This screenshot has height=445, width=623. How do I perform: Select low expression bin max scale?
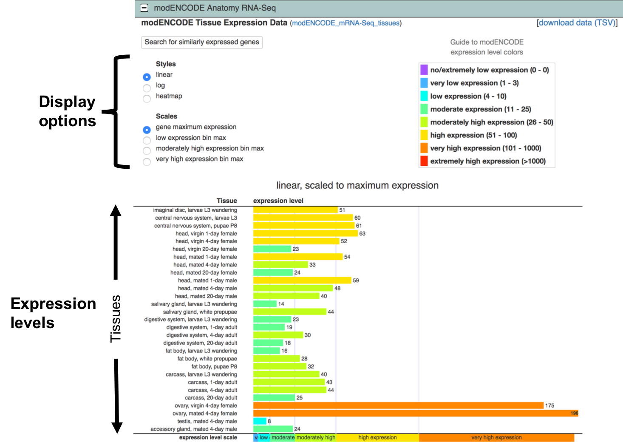(x=147, y=140)
